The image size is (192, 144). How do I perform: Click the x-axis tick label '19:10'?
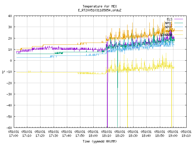[186, 136]
